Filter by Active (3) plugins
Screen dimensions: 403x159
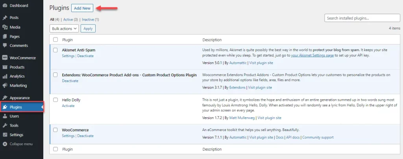(x=70, y=20)
